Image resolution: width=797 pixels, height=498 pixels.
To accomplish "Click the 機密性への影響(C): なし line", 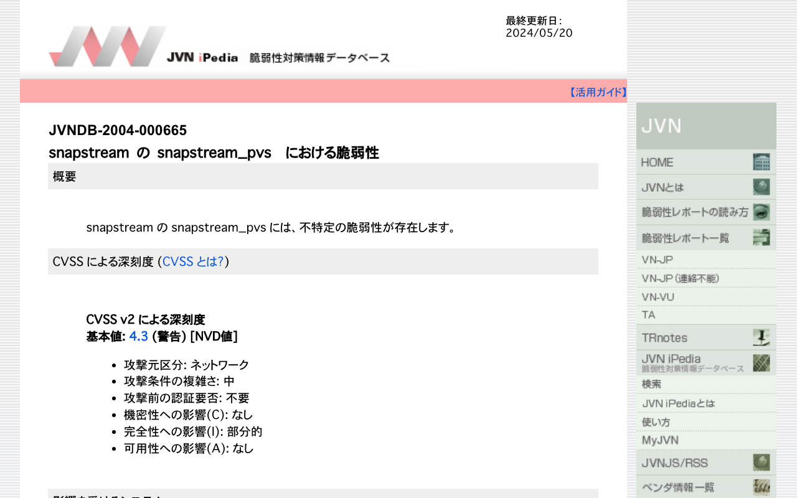I will pyautogui.click(x=188, y=415).
